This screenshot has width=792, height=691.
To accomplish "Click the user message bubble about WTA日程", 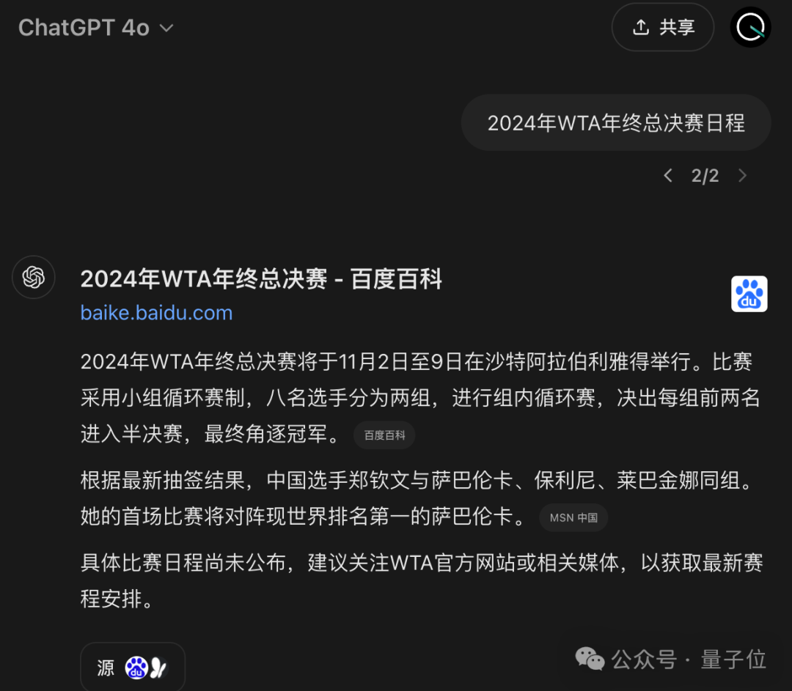I will pos(616,122).
